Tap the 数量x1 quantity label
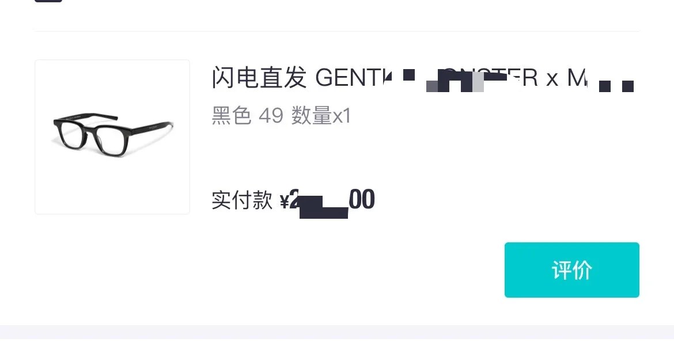The image size is (674, 346). (x=321, y=116)
